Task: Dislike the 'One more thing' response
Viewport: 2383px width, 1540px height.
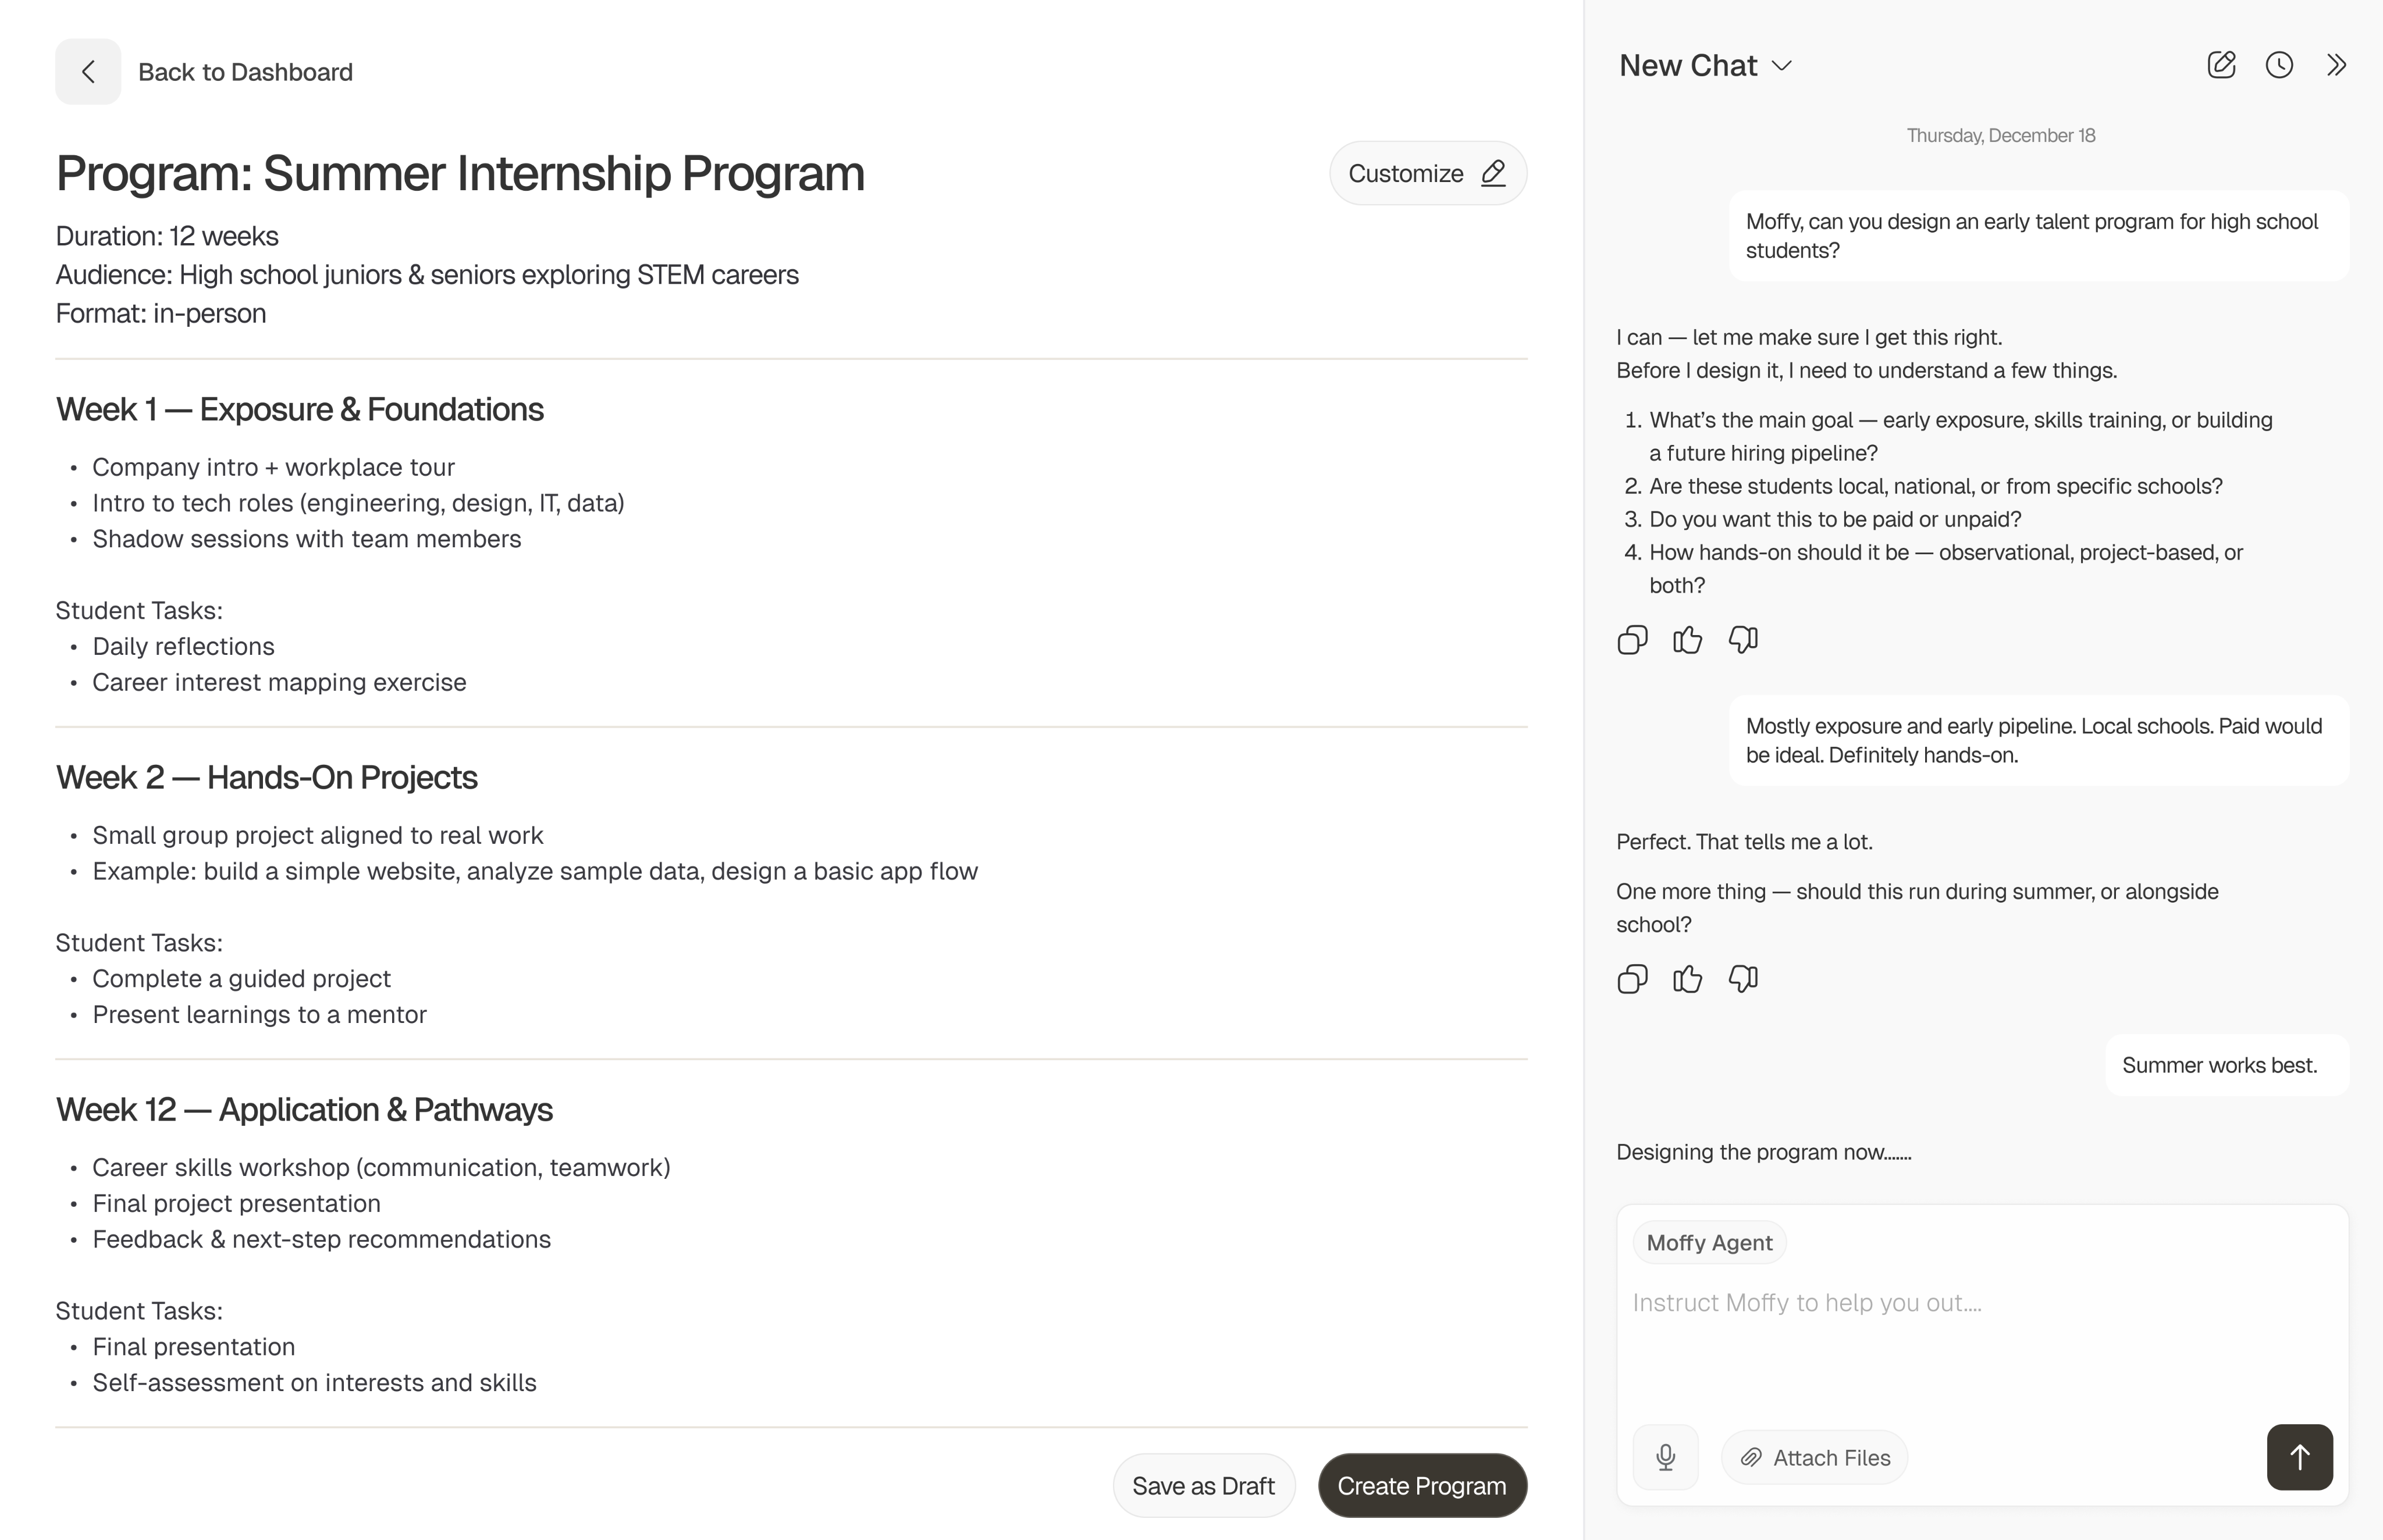Action: [1742, 979]
